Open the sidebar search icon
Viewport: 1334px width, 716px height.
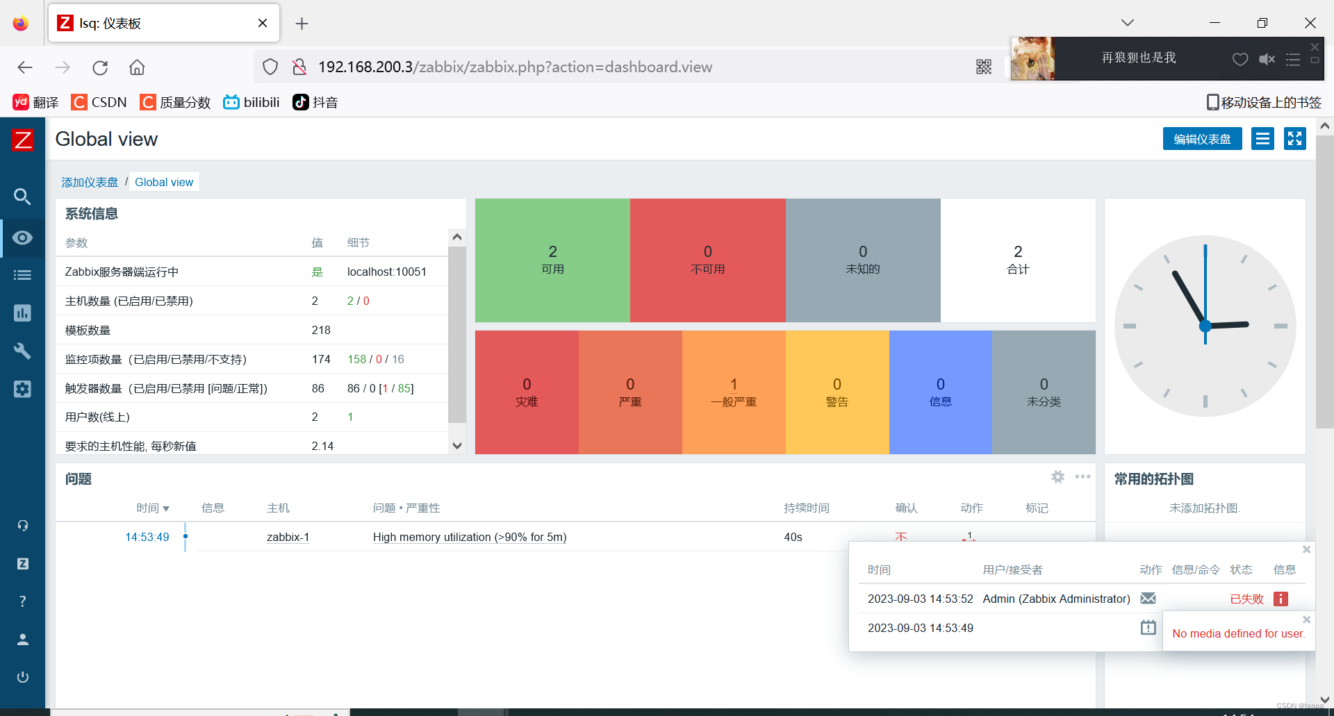(x=22, y=197)
